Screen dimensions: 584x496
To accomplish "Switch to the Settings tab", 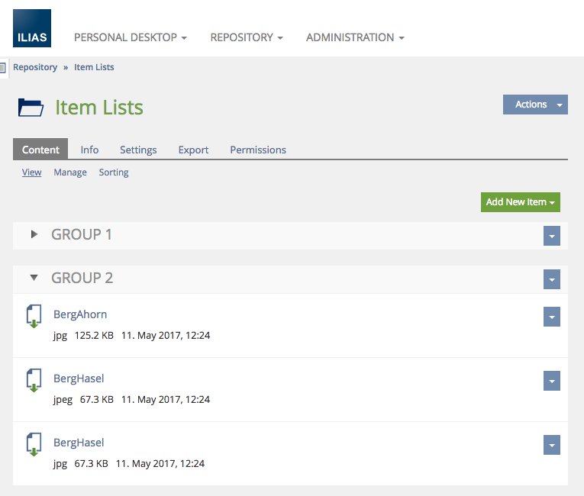I will pyautogui.click(x=138, y=150).
